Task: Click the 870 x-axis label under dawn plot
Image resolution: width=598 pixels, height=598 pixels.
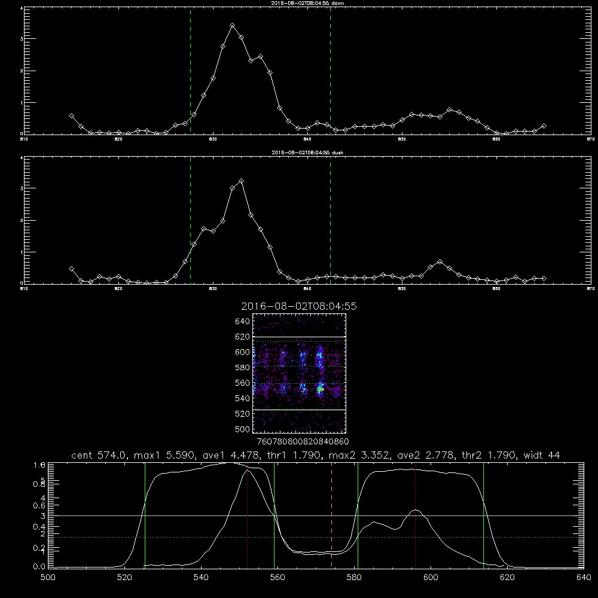Action: [590, 139]
